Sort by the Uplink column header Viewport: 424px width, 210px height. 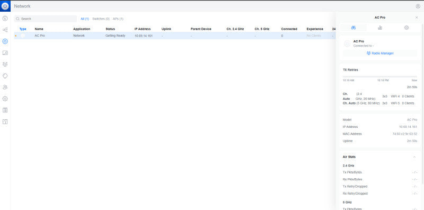point(166,29)
